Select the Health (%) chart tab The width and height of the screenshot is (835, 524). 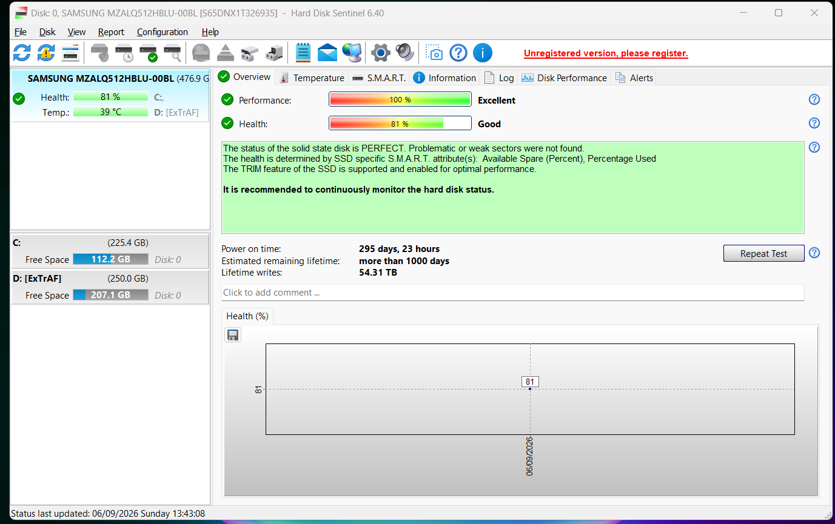click(x=247, y=316)
